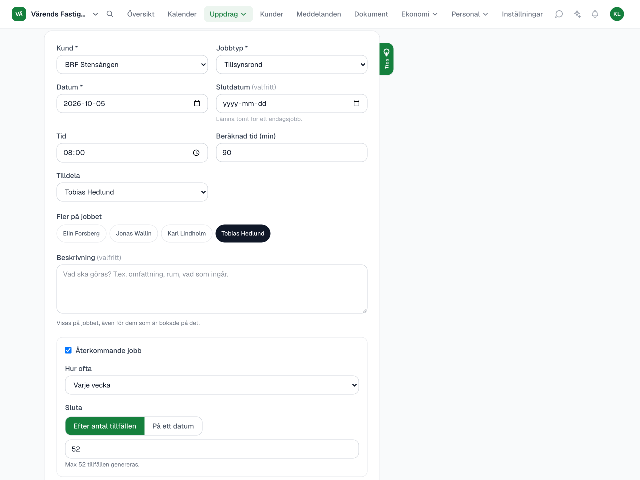The image size is (640, 480).
Task: Uncheck the Återkommande jobb checkbox
Action: tap(68, 350)
